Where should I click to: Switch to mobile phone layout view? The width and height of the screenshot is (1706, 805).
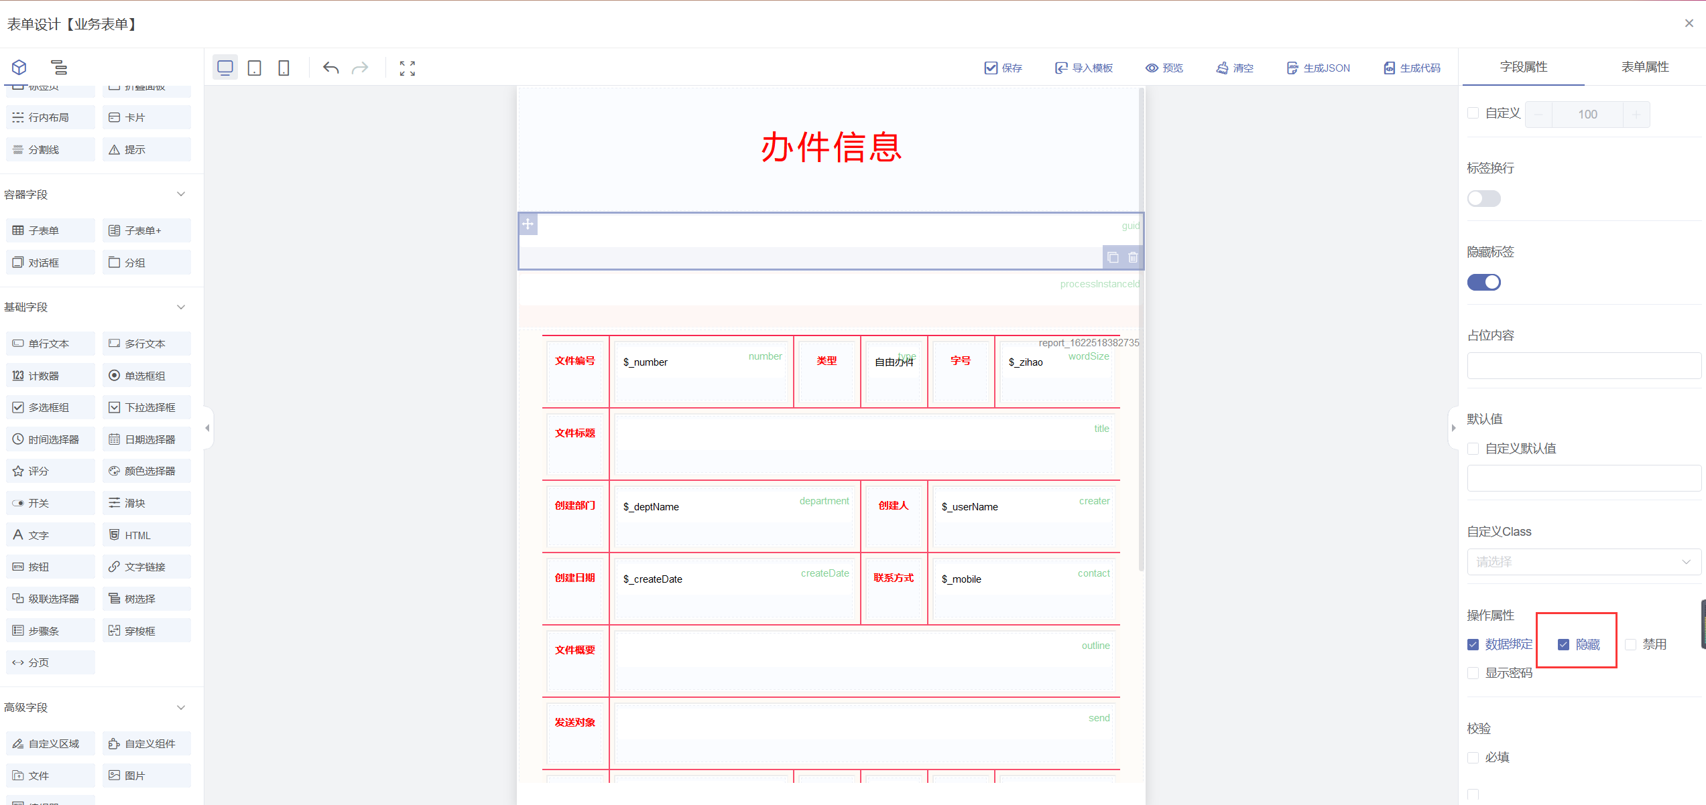[284, 68]
